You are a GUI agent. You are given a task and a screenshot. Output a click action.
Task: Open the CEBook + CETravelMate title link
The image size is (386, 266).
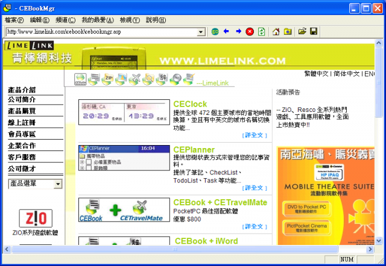pos(220,202)
